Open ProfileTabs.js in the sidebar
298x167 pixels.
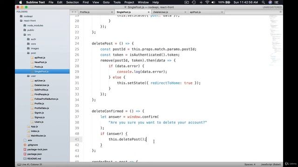point(41,108)
